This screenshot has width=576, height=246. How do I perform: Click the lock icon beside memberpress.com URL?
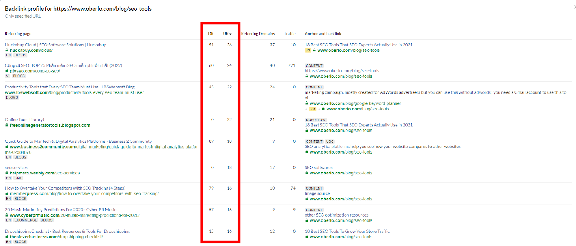[6, 194]
